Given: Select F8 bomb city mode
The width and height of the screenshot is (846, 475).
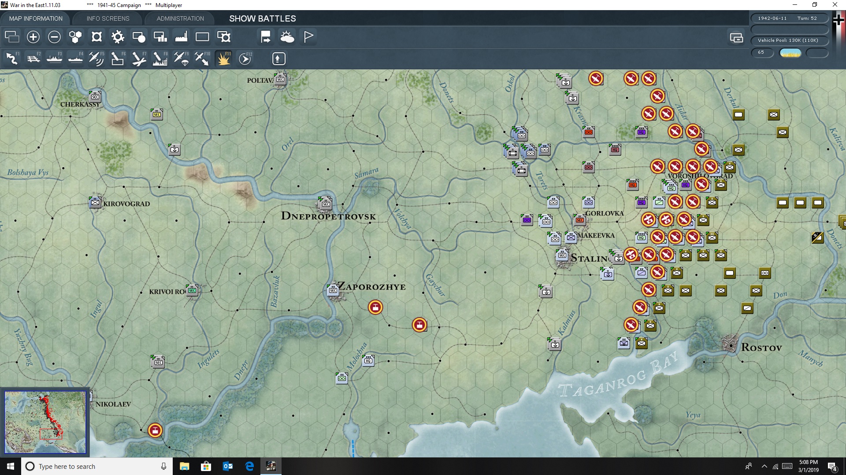Looking at the screenshot, I should pyautogui.click(x=160, y=58).
